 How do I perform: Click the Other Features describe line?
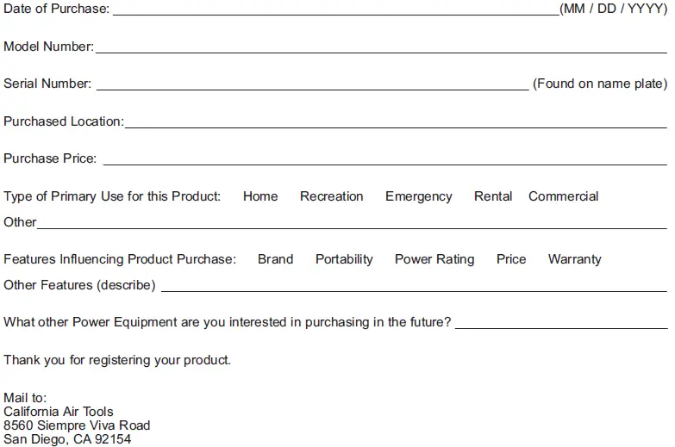[x=414, y=285]
